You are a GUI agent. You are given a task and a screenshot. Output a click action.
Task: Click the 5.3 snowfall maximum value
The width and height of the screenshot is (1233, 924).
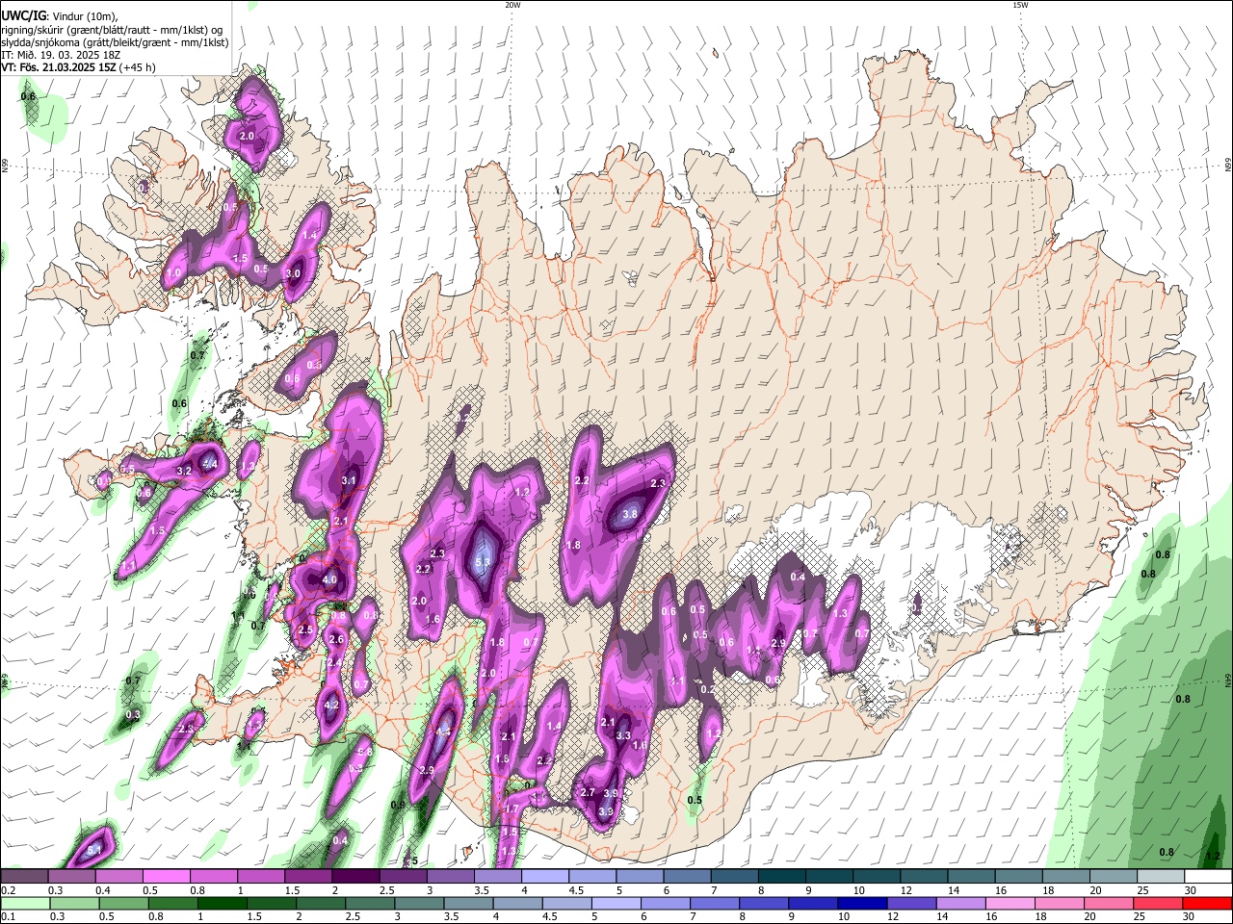pos(483,562)
